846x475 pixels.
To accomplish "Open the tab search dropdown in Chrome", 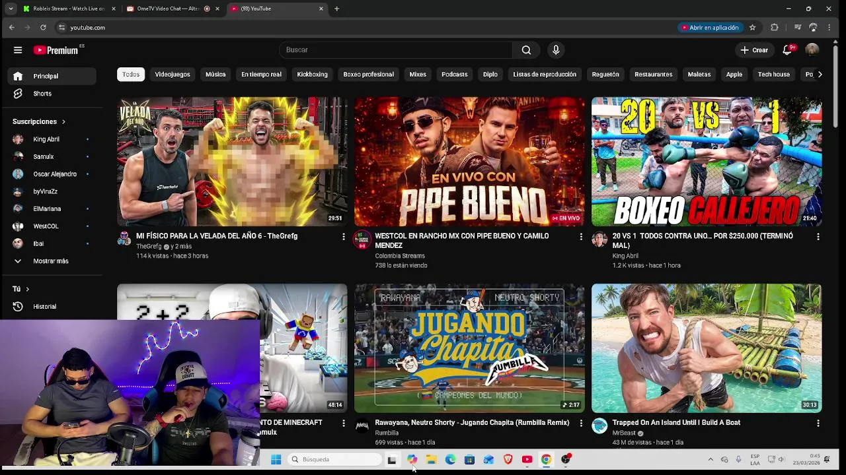I will (11, 9).
